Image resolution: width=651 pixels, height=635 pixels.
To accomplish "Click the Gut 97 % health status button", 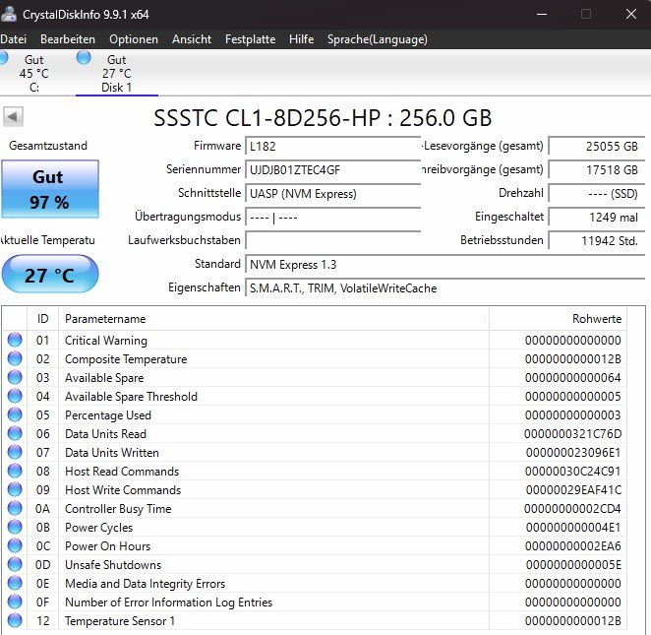I will (50, 189).
